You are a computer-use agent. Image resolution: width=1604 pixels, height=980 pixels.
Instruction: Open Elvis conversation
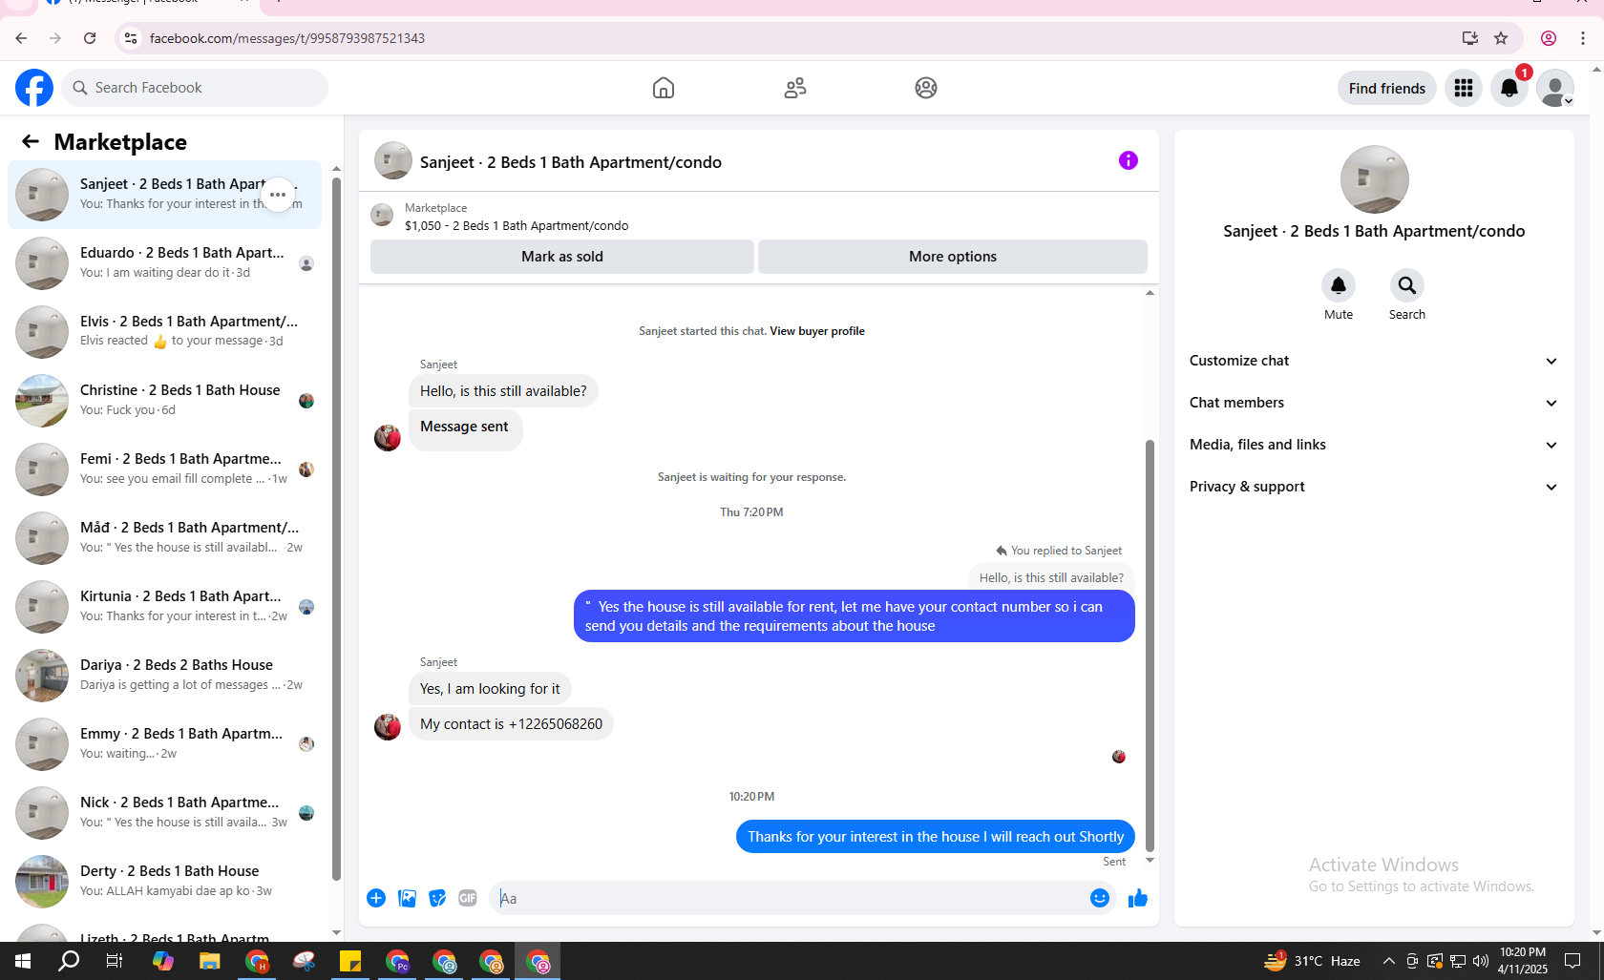pyautogui.click(x=165, y=332)
